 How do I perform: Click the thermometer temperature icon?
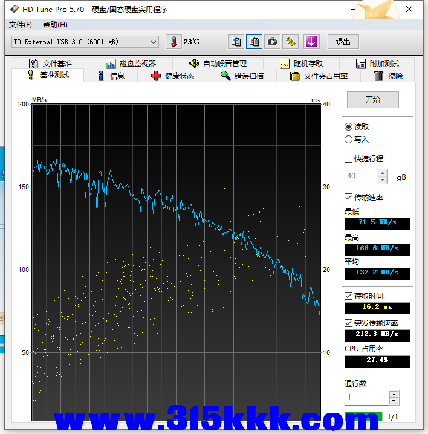click(173, 42)
